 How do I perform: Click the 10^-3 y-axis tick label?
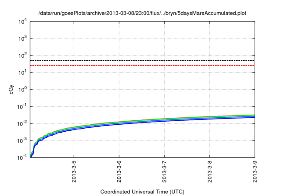coord(22,141)
